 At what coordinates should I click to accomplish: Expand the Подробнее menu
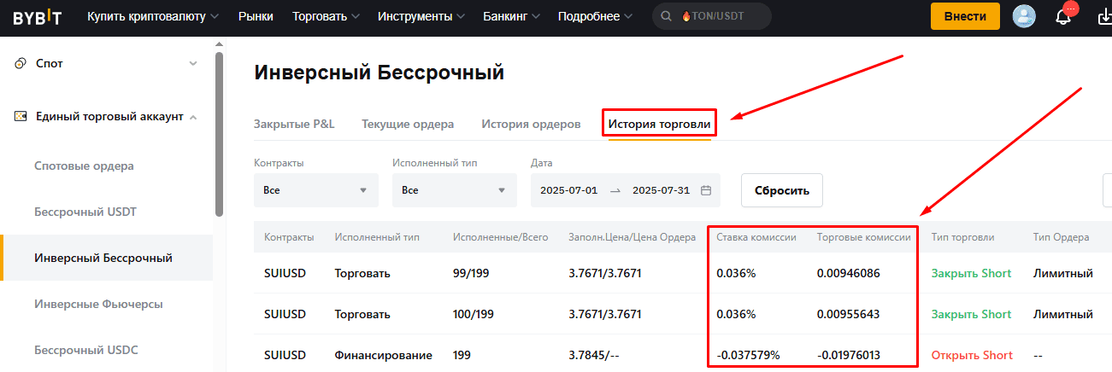596,16
